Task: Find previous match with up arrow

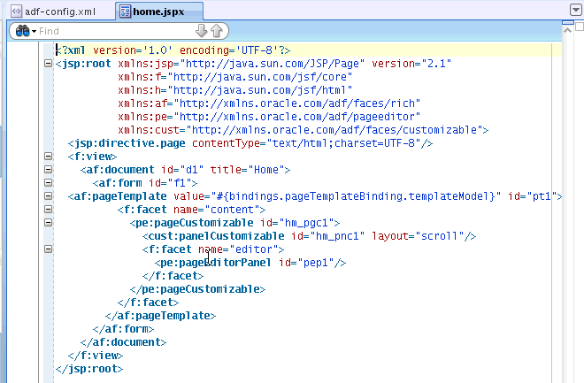Action: tap(217, 31)
